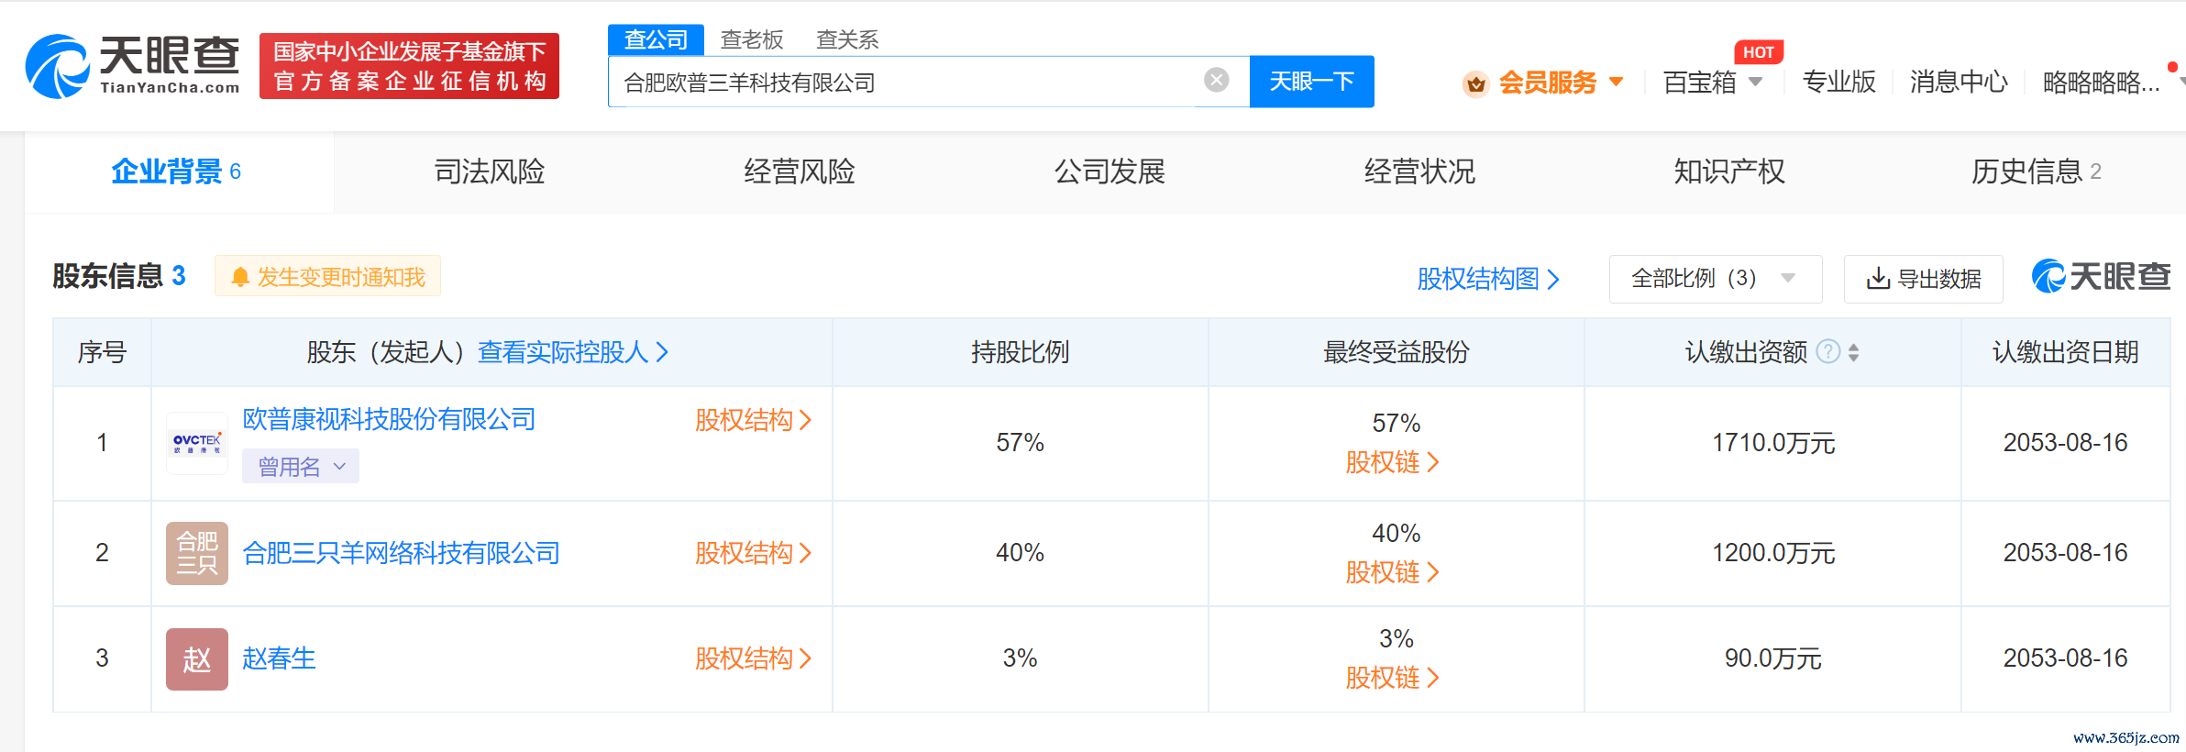Image resolution: width=2186 pixels, height=752 pixels.
Task: Click the 赵 shareholder avatar
Action: pos(197,658)
